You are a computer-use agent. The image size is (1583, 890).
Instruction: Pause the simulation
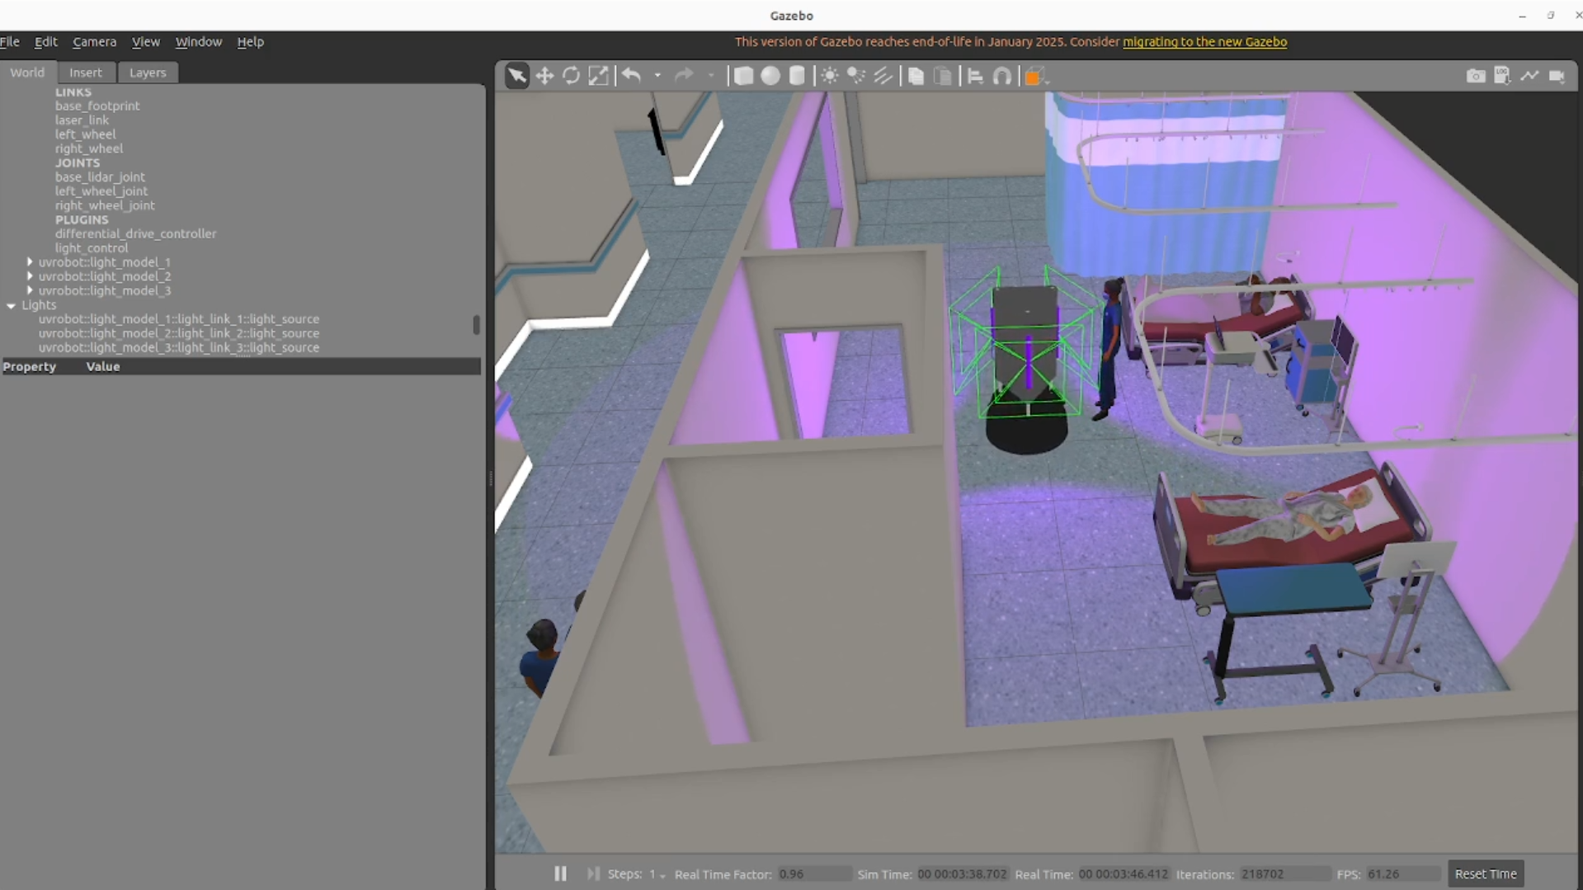click(560, 874)
